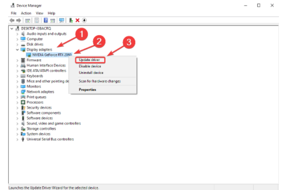Click the NVIDIA GeForce RTX 2060 device icon
This screenshot has width=283, height=190.
click(28, 55)
